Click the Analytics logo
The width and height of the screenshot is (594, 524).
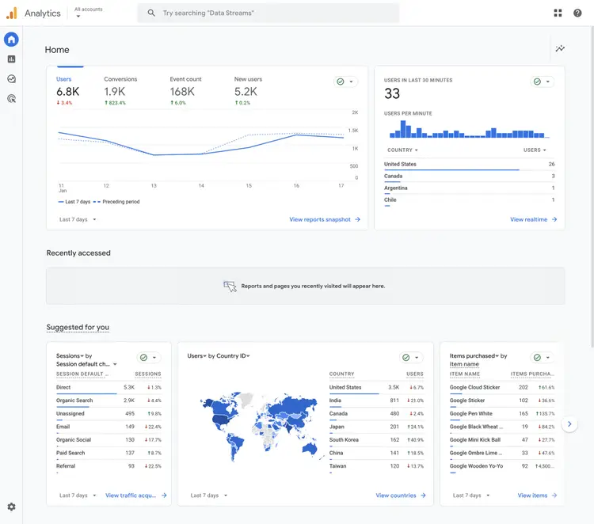click(x=12, y=13)
